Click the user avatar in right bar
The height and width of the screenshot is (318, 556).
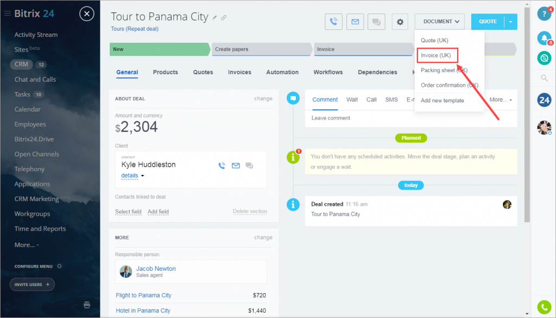544,128
